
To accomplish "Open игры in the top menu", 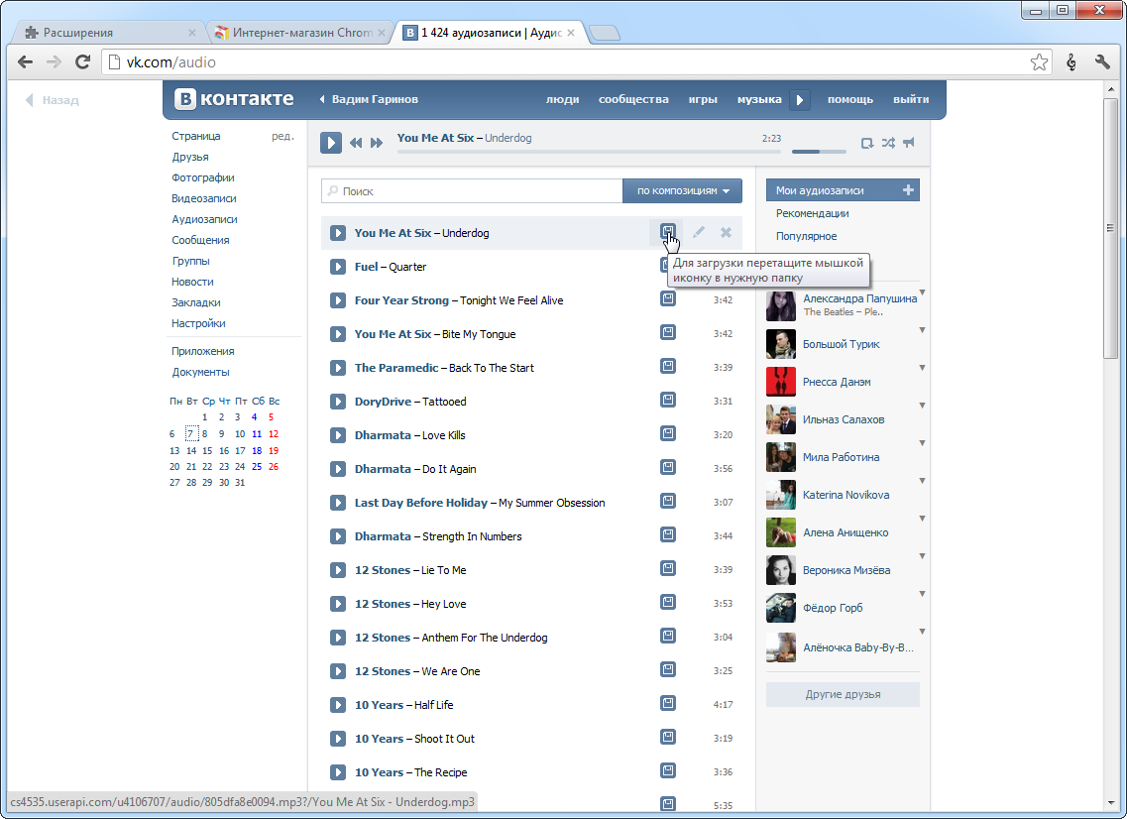I will pyautogui.click(x=703, y=100).
